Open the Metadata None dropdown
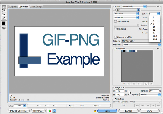The width and height of the screenshot is (163, 114). [x=142, y=45]
